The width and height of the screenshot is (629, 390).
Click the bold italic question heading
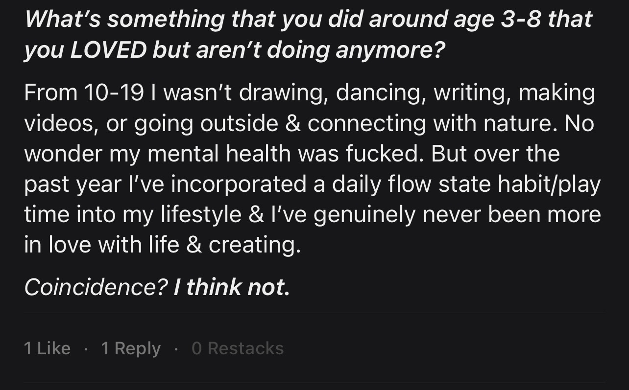pos(308,35)
